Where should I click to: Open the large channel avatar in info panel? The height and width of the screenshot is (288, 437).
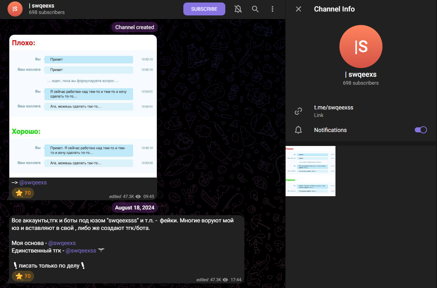click(x=361, y=47)
